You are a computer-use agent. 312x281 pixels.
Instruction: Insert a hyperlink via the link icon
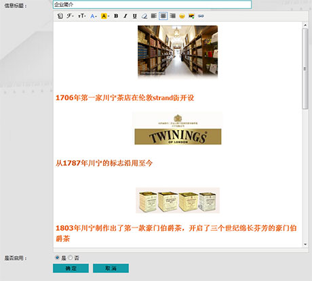pyautogui.click(x=201, y=16)
